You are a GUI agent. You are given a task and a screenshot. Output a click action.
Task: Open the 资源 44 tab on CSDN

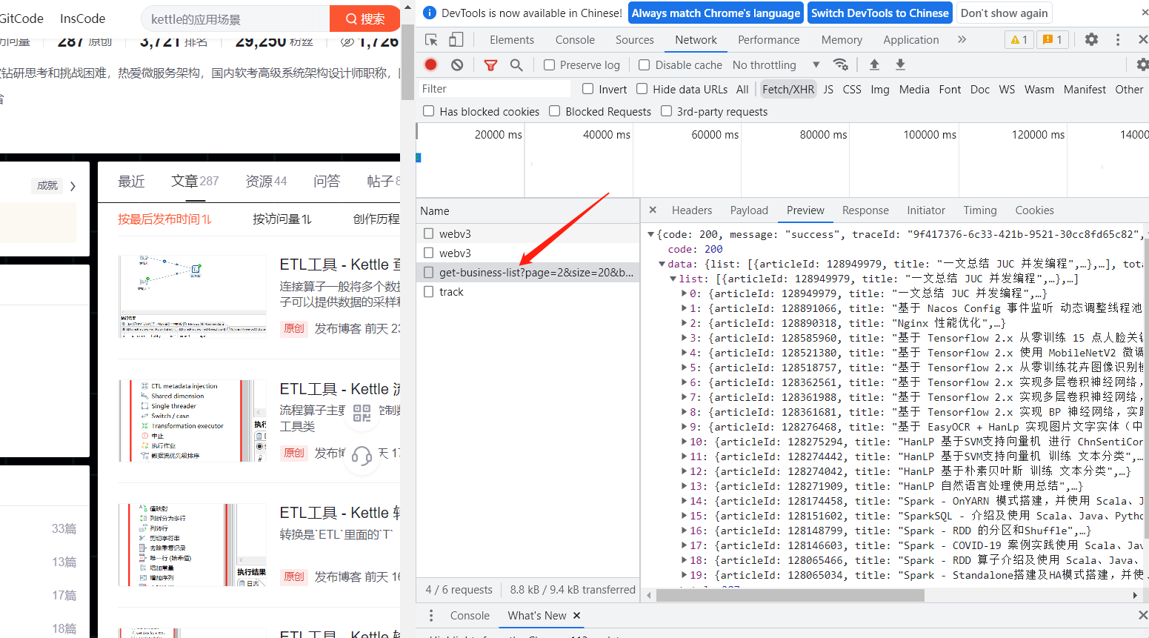(266, 181)
